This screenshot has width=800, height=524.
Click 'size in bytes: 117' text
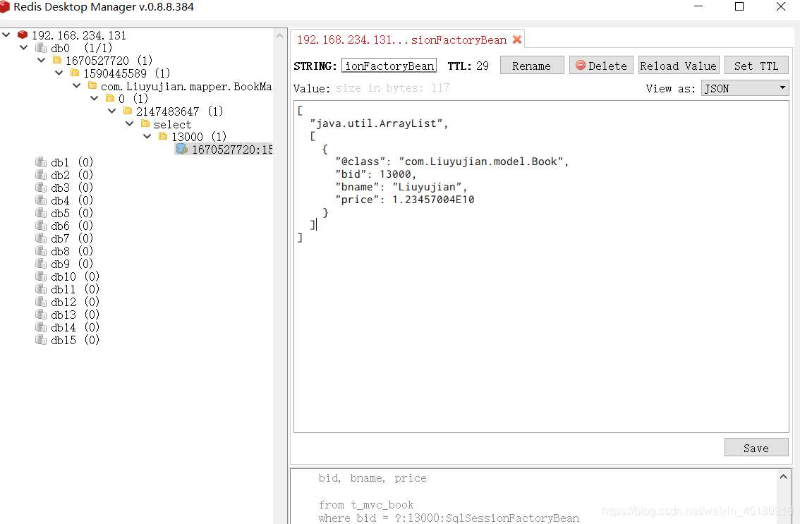(392, 87)
